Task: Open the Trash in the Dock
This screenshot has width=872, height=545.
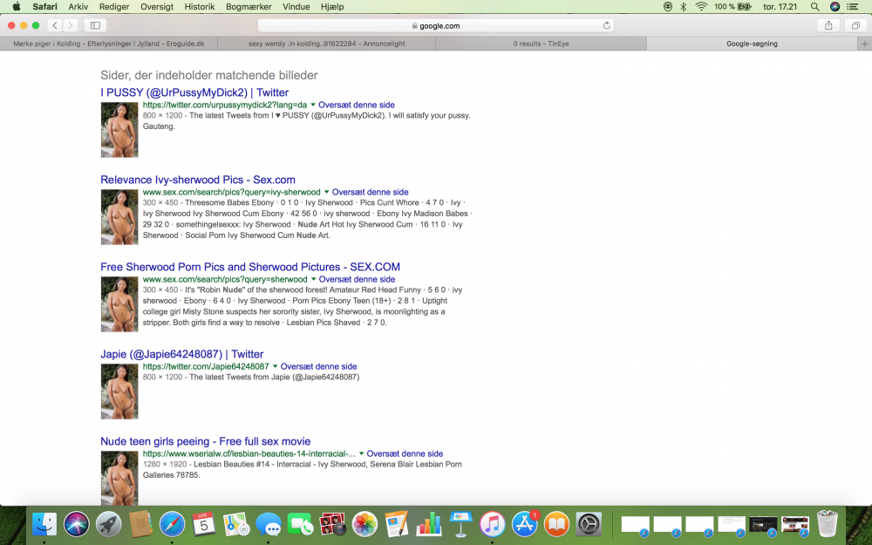Action: tap(828, 524)
